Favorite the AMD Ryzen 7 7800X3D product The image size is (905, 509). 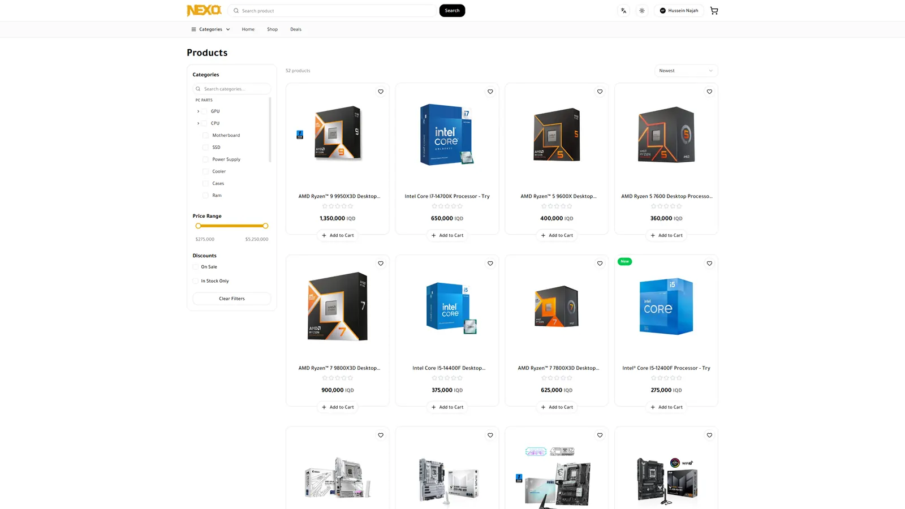600,264
